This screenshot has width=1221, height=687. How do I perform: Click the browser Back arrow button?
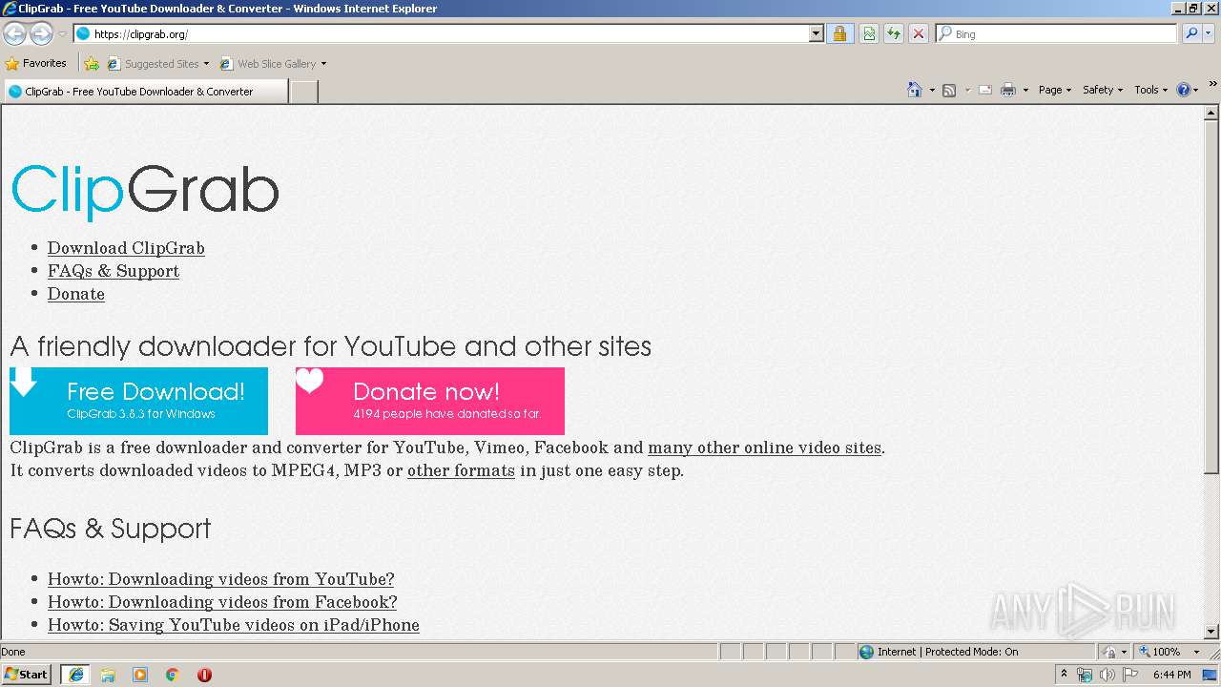[14, 33]
